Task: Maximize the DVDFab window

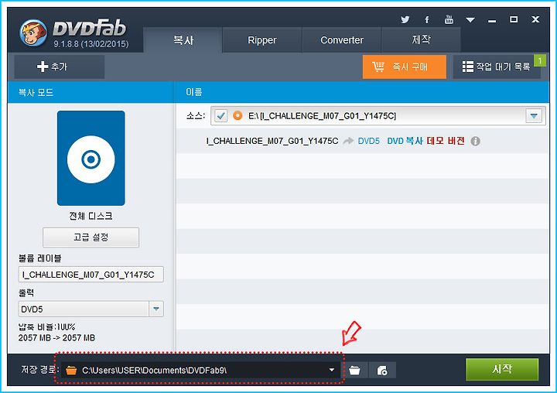Action: click(x=514, y=19)
